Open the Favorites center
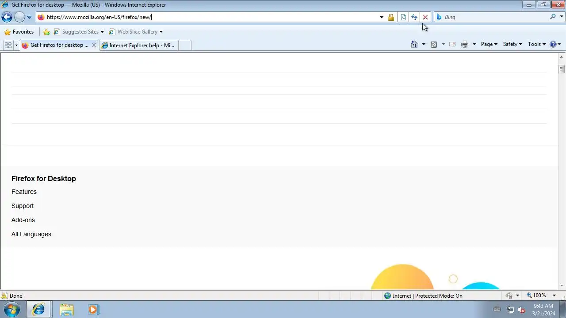The height and width of the screenshot is (318, 566). coord(19,32)
